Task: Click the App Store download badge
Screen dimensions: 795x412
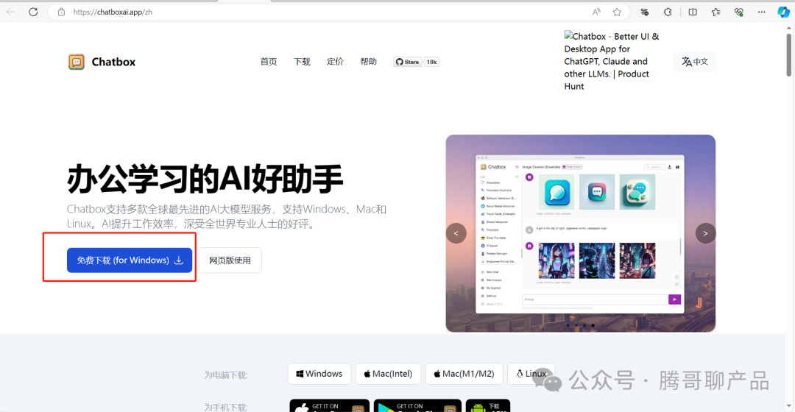Action: (x=330, y=406)
